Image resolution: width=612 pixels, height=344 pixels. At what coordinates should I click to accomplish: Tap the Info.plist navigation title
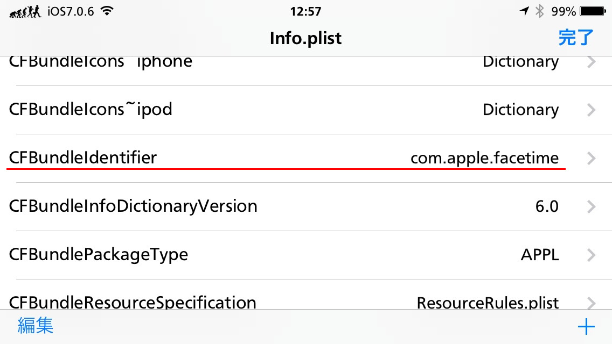(305, 38)
